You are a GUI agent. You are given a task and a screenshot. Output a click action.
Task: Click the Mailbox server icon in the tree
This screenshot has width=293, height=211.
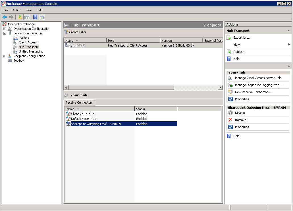(x=15, y=38)
